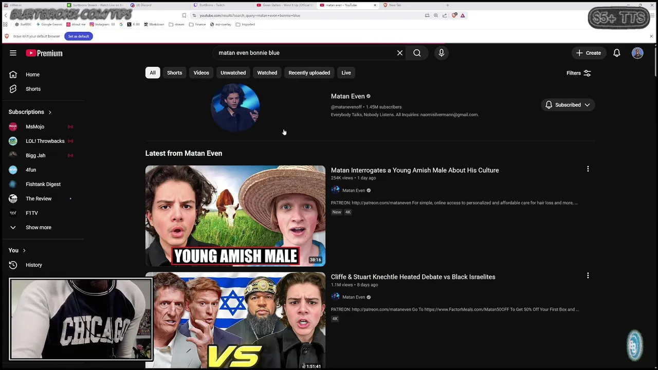
Task: Open the Imported bookmarks folder
Action: (245, 24)
